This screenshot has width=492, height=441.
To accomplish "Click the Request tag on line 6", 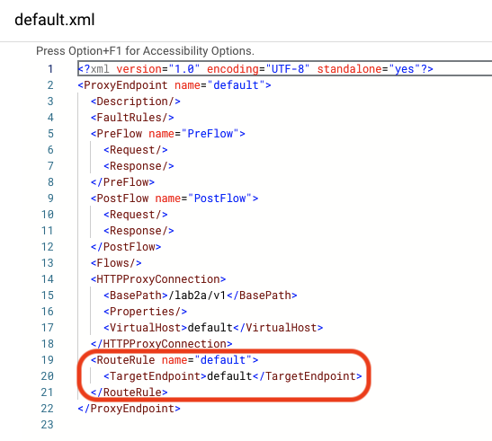I will (136, 150).
